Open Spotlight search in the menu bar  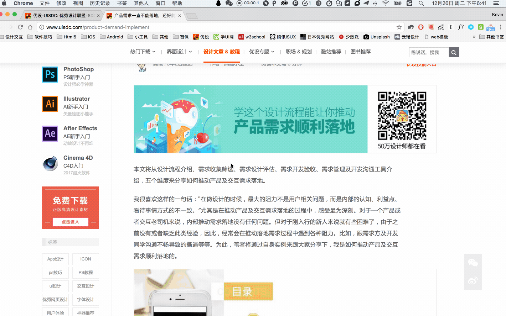tap(421, 3)
